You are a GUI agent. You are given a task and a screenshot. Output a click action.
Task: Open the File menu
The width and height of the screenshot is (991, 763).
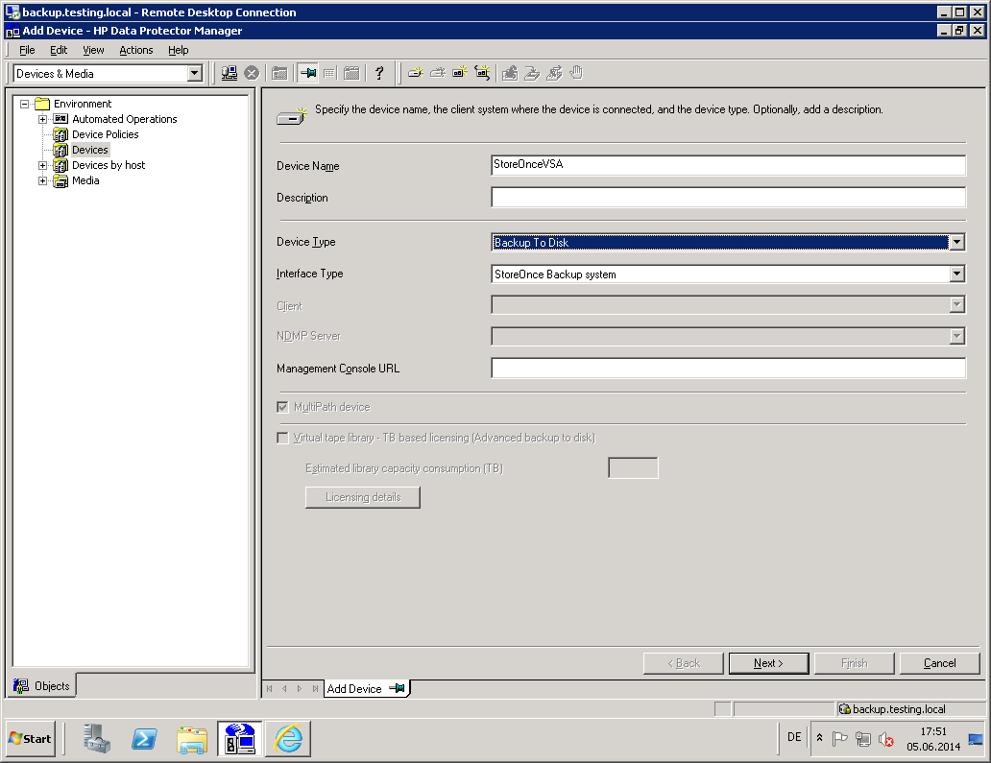click(x=27, y=50)
